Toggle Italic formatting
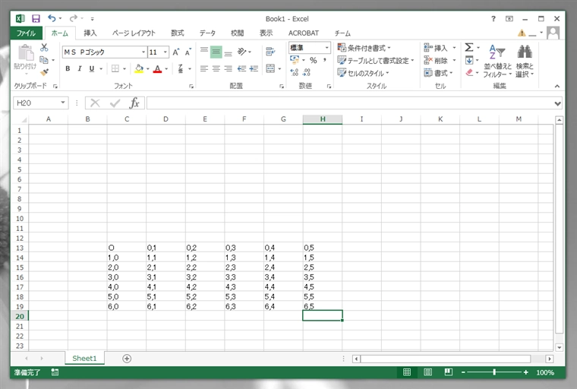 point(80,68)
